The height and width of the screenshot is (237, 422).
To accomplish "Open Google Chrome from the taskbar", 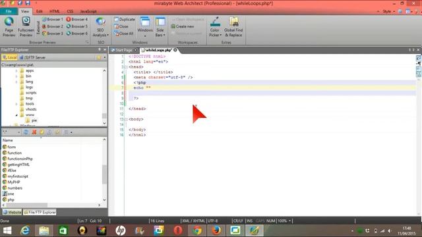I will pos(197,230).
